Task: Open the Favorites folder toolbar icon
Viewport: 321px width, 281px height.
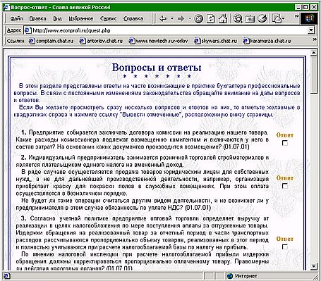Action: (250, 18)
